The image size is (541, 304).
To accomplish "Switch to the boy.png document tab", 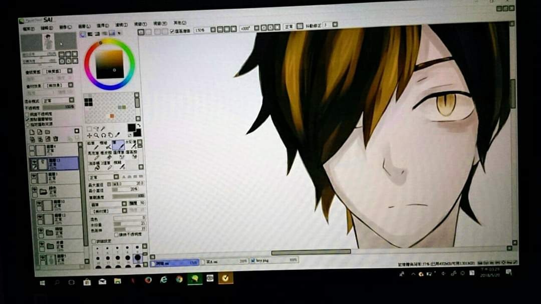I will pos(275,260).
